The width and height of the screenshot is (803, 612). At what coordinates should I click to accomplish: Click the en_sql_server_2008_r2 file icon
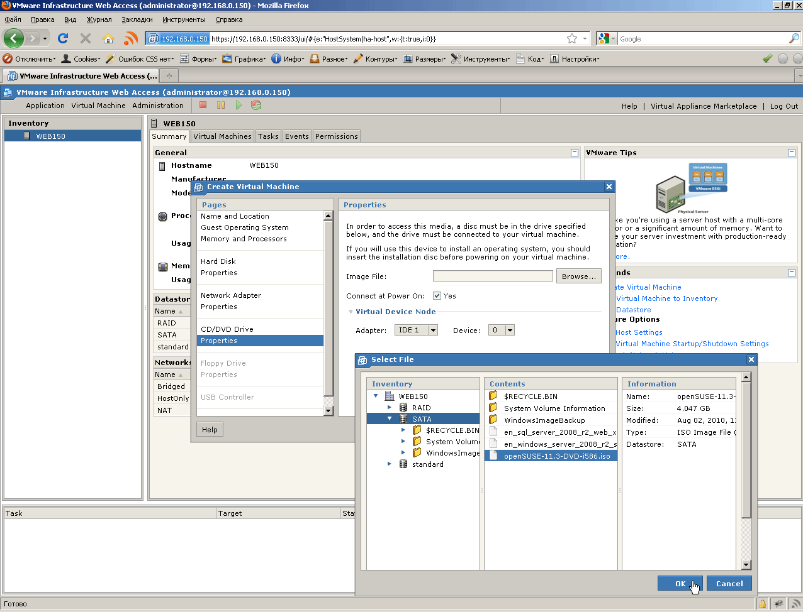point(493,432)
